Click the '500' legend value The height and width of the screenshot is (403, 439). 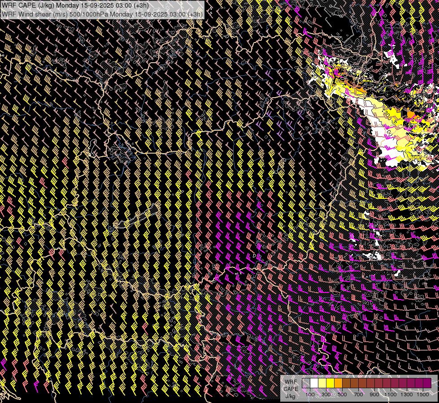(342, 394)
